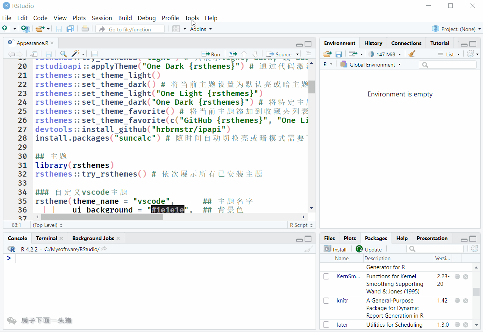
Task: Click the Compile Report notebook icon
Action: tap(94, 54)
